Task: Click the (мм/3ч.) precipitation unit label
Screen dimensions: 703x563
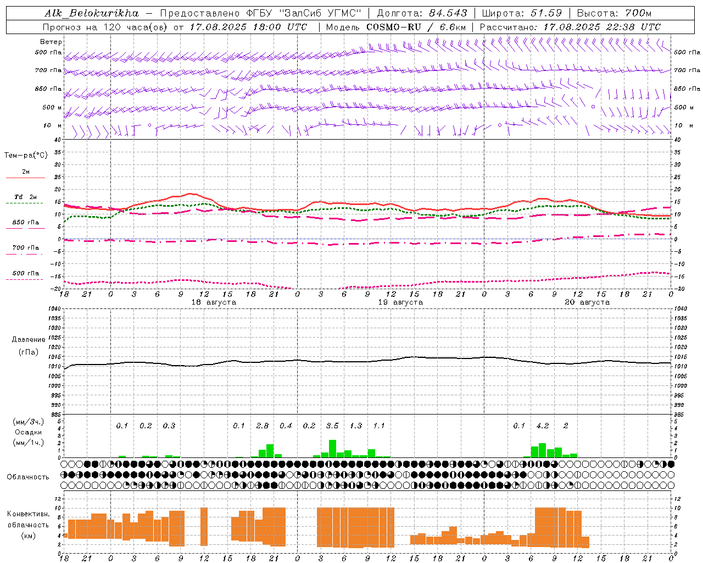Action: point(29,422)
